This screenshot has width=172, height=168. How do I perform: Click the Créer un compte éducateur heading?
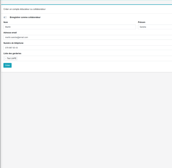pyautogui.click(x=24, y=9)
